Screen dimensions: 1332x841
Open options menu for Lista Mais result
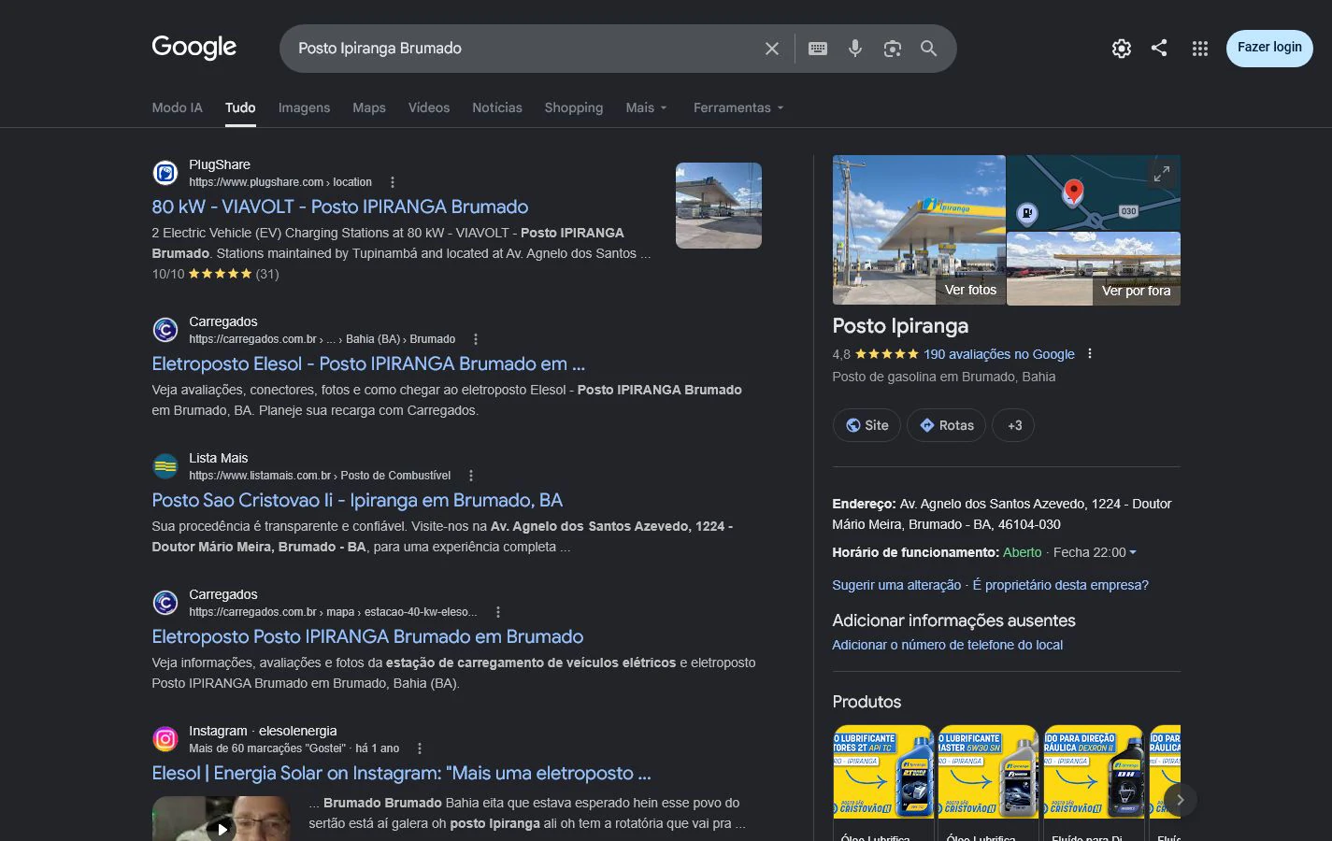point(471,476)
